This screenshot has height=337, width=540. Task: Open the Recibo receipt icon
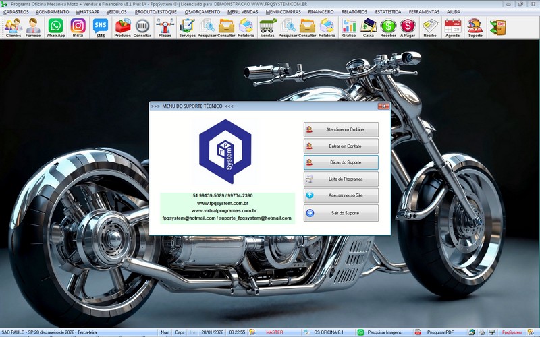[x=430, y=28]
